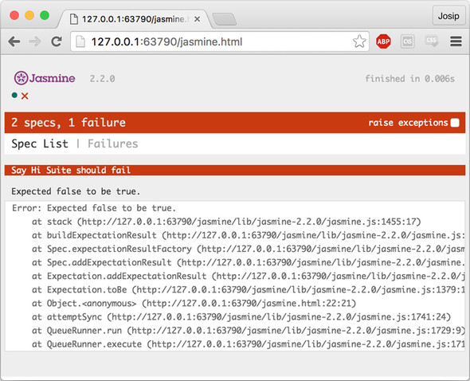This screenshot has width=470, height=381.
Task: Click the Jasmine logo
Action: (x=45, y=78)
